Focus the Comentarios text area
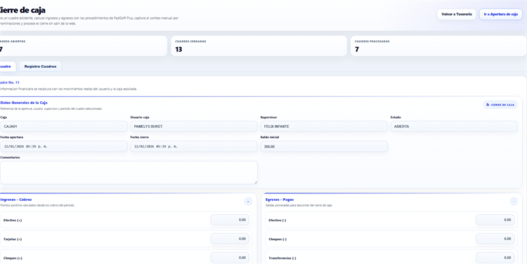Screen dimensions: 527x264 (128, 172)
